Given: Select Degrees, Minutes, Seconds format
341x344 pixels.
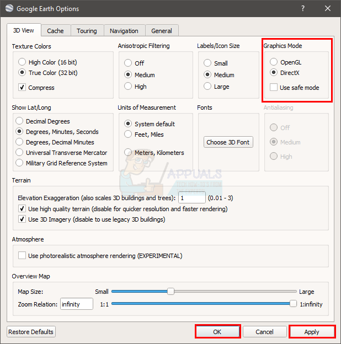Looking at the screenshot, I should coord(19,131).
